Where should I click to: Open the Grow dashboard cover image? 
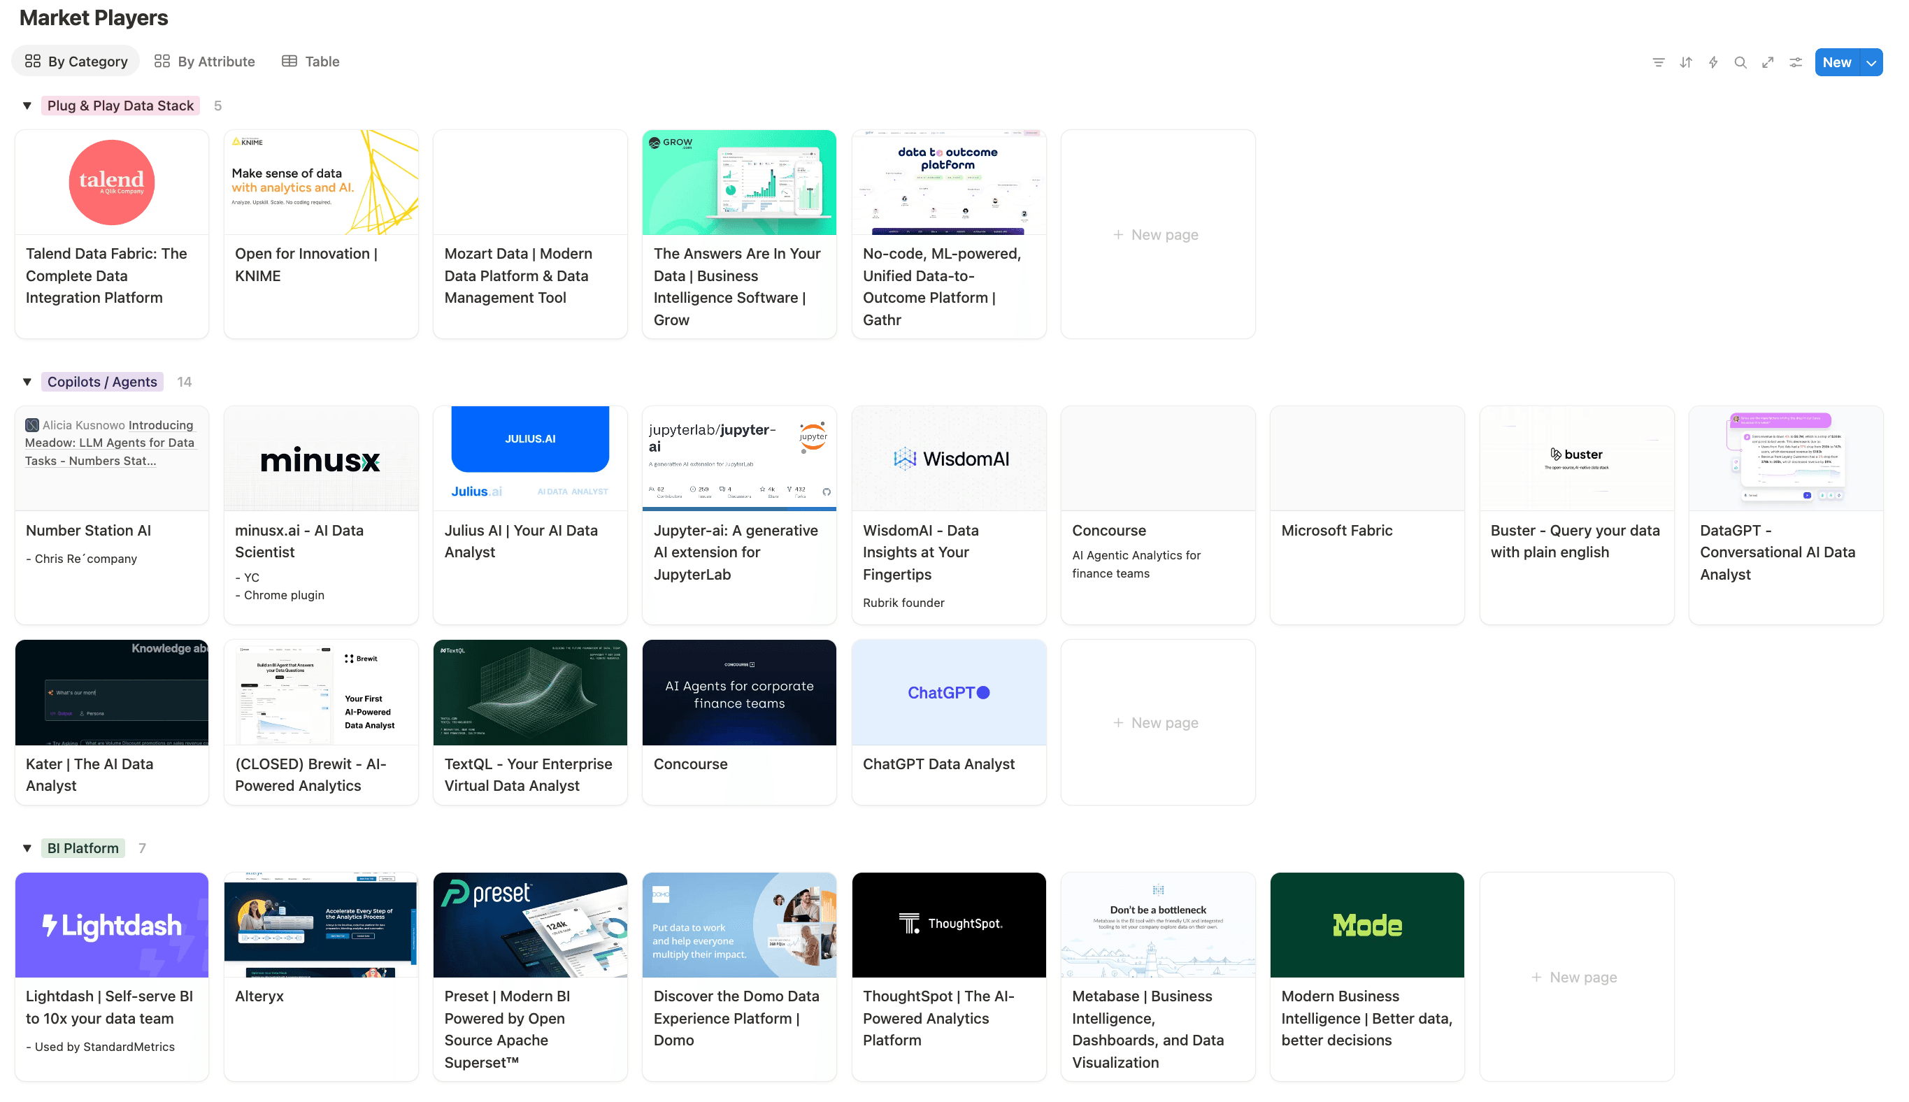click(738, 183)
